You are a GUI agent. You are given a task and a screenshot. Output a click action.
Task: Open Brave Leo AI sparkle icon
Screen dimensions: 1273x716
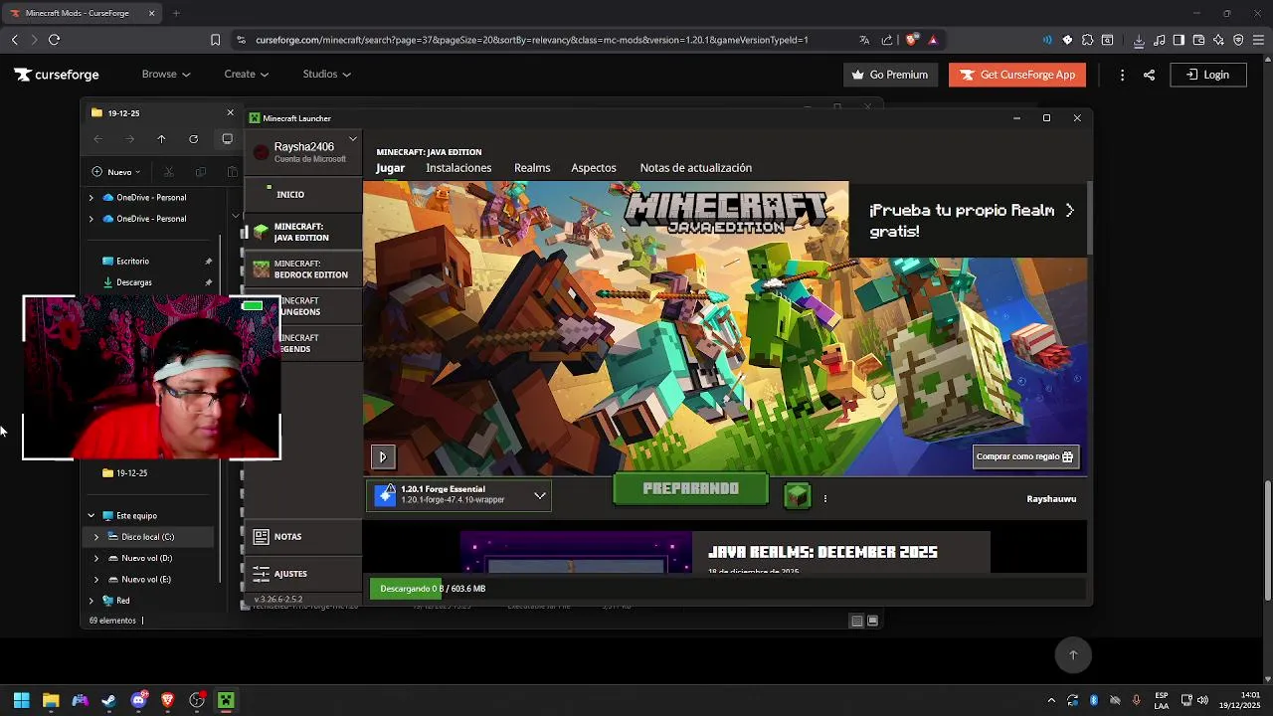coord(1218,40)
